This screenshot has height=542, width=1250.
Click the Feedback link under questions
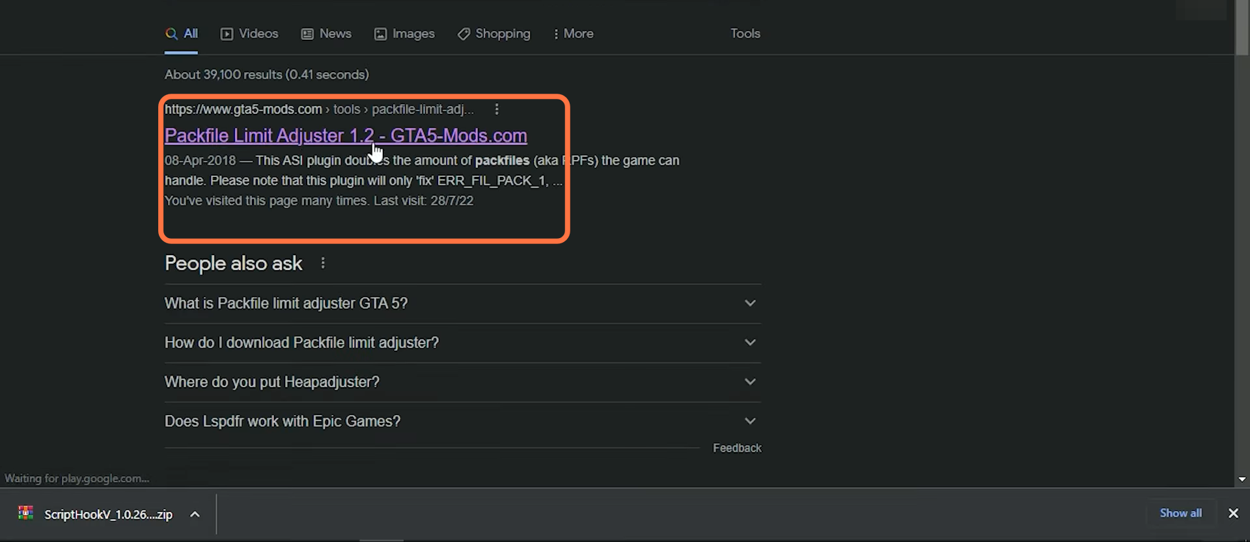737,448
